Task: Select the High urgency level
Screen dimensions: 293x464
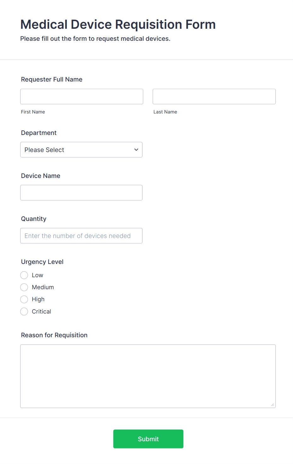Action: [24, 299]
